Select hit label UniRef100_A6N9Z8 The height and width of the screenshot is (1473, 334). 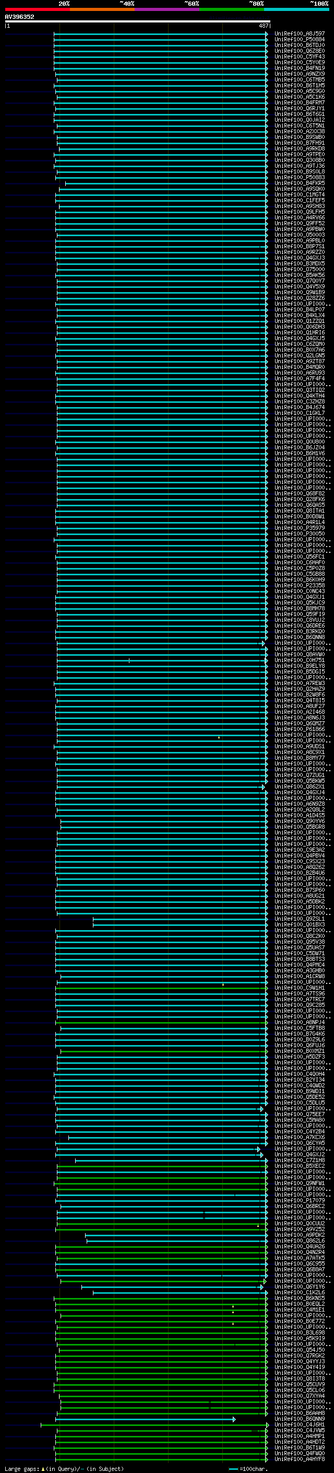point(299,804)
